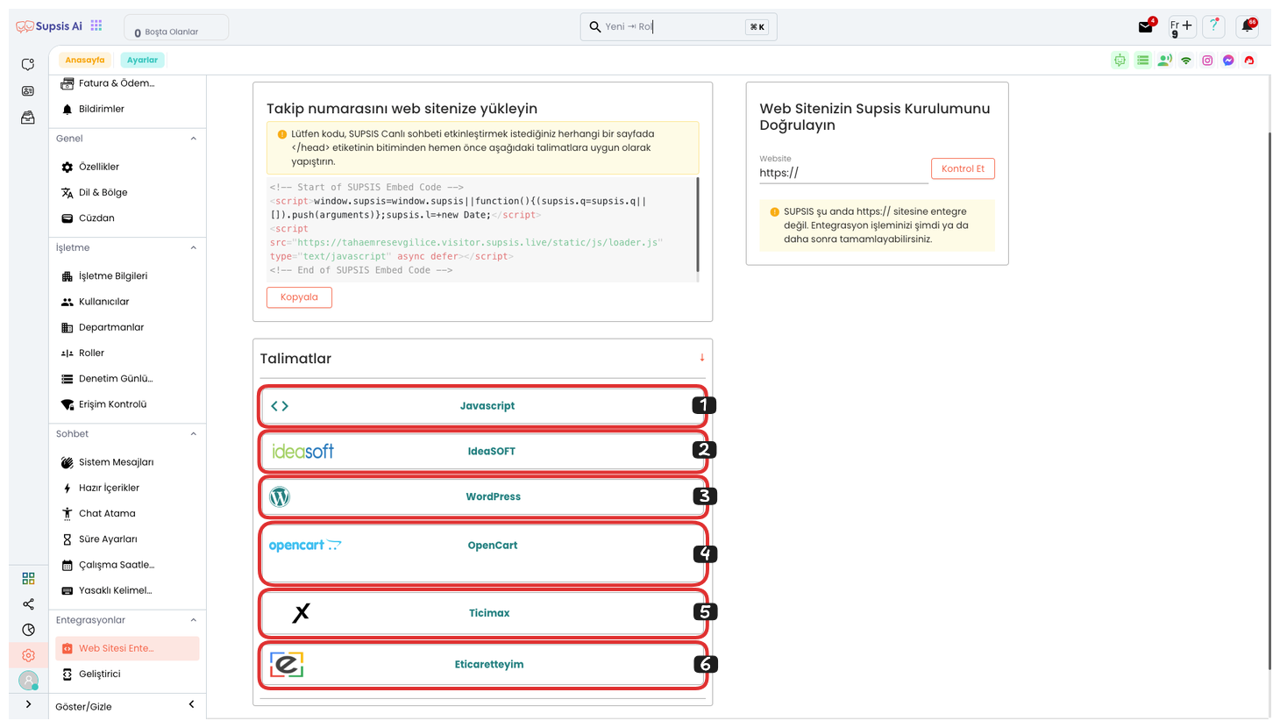Open the pie chart reports icon

(x=28, y=630)
